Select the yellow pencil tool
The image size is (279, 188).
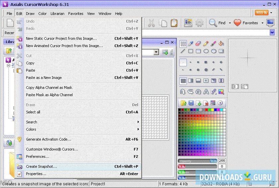[206, 44]
